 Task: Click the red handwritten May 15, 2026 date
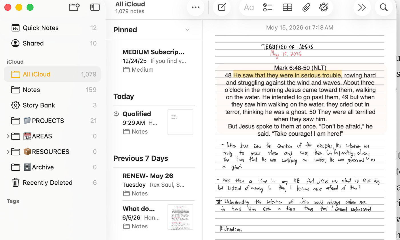tap(286, 54)
